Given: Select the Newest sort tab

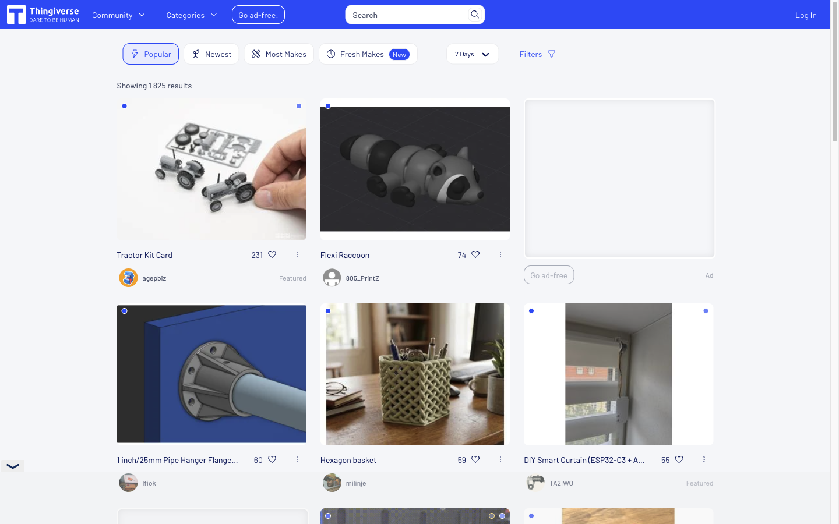Looking at the screenshot, I should click(211, 54).
